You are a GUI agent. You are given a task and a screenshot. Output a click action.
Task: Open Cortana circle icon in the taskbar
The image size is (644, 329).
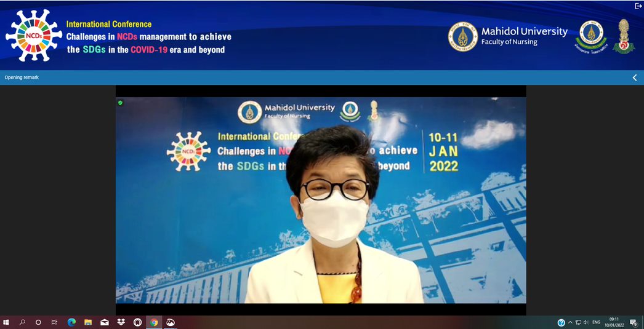pyautogui.click(x=38, y=322)
